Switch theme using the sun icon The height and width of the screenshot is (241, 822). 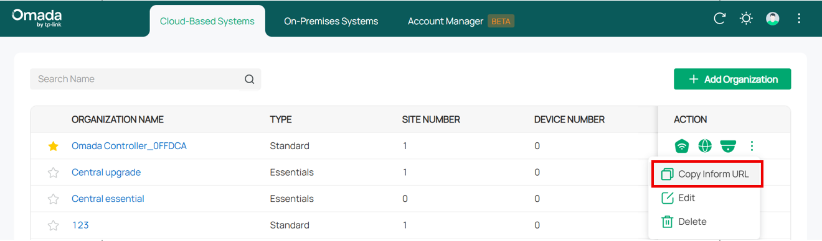(x=746, y=19)
